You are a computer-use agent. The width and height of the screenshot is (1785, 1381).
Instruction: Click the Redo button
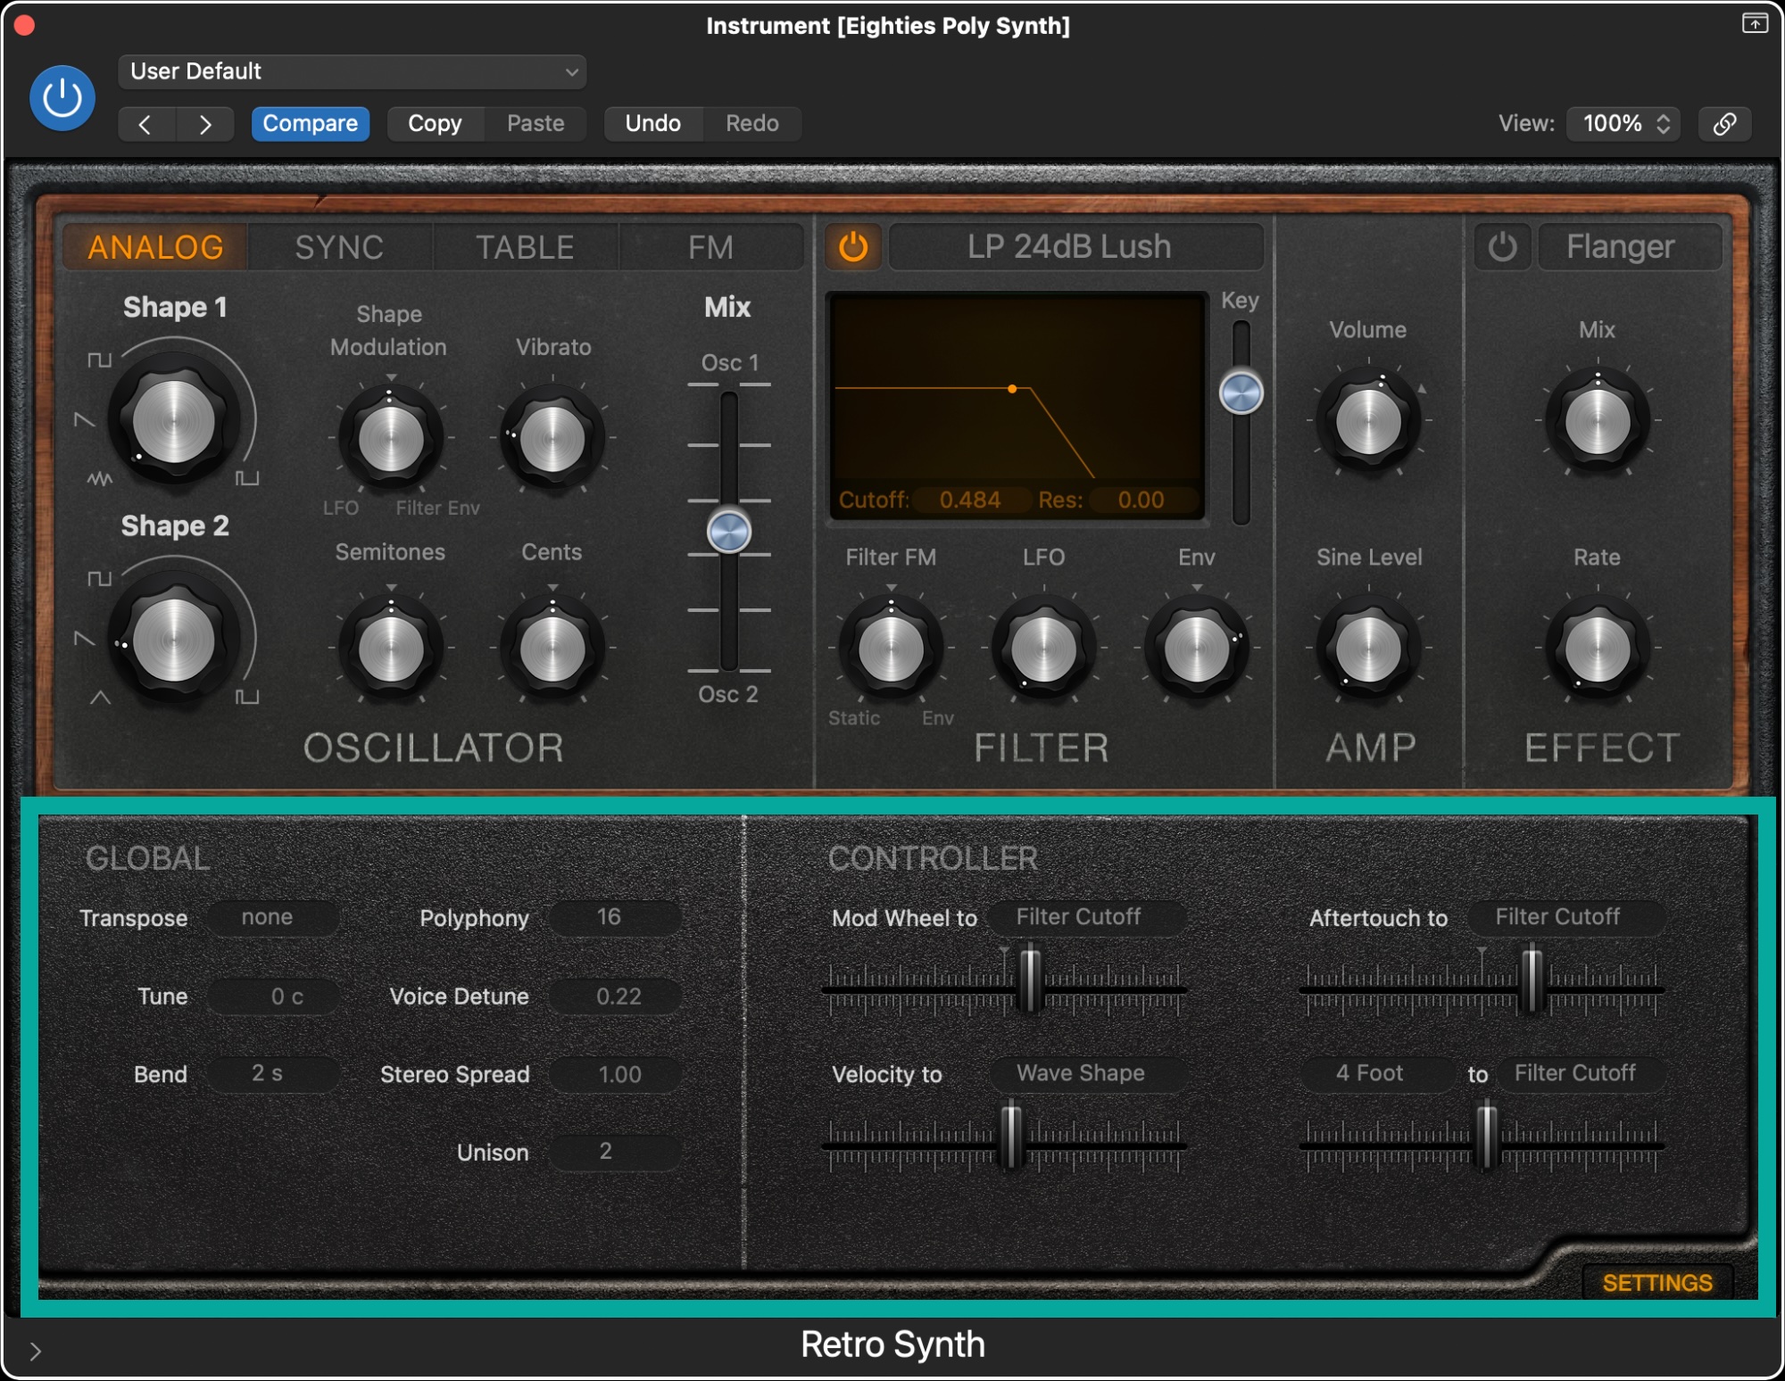pos(752,123)
